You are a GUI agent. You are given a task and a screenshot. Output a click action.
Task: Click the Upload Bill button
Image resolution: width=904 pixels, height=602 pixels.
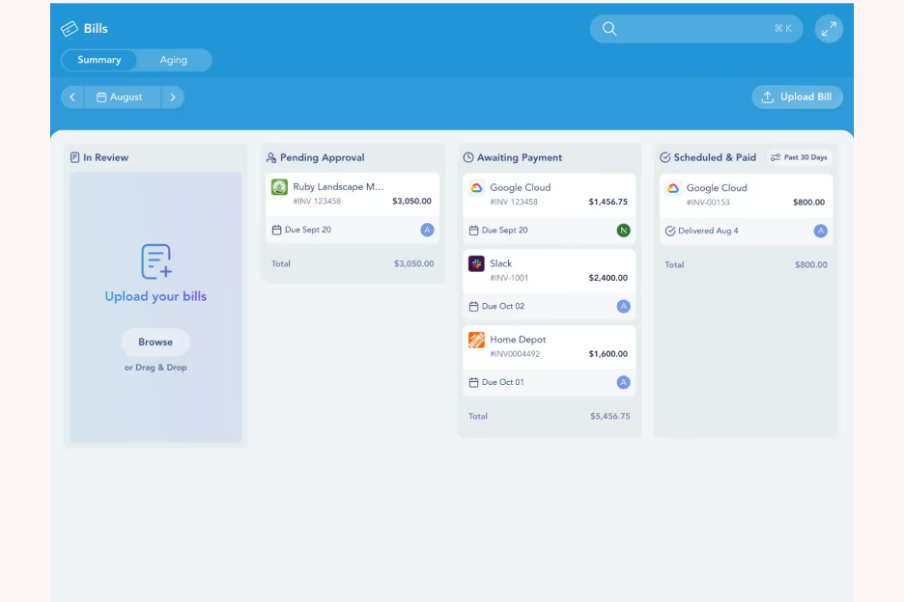[x=797, y=97]
